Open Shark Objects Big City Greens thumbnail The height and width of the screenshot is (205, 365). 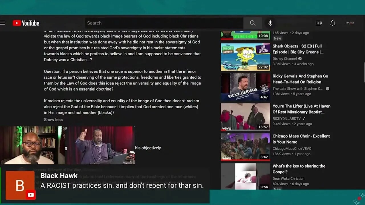pyautogui.click(x=246, y=57)
